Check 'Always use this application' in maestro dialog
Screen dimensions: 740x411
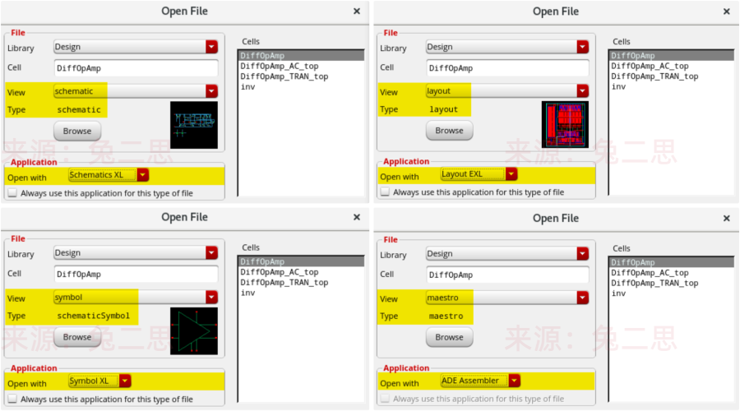coord(385,399)
